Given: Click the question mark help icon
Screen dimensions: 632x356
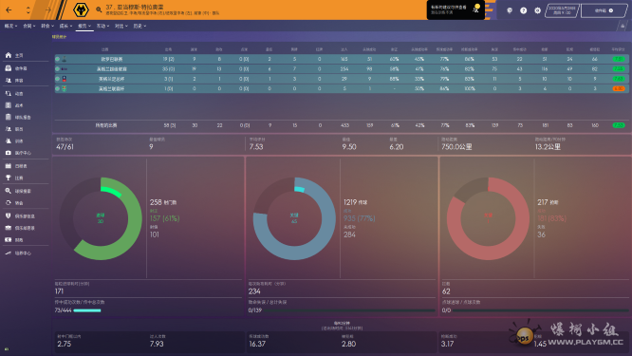Looking at the screenshot, I should pyautogui.click(x=523, y=10).
